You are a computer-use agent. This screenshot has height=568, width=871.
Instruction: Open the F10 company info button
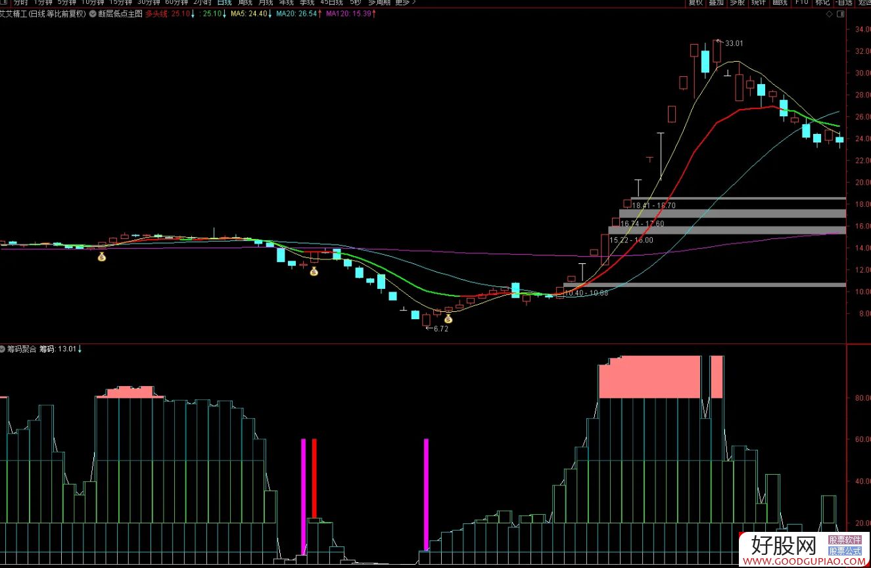801,3
